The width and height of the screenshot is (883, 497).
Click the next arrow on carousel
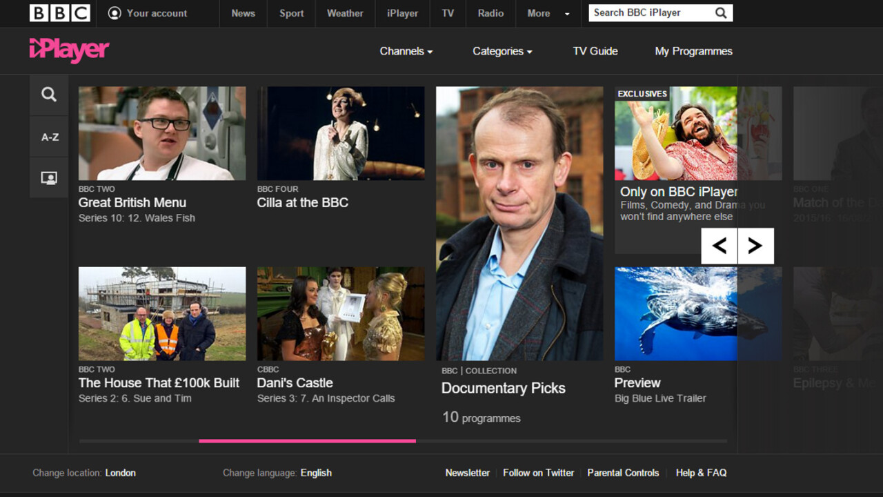pos(755,246)
